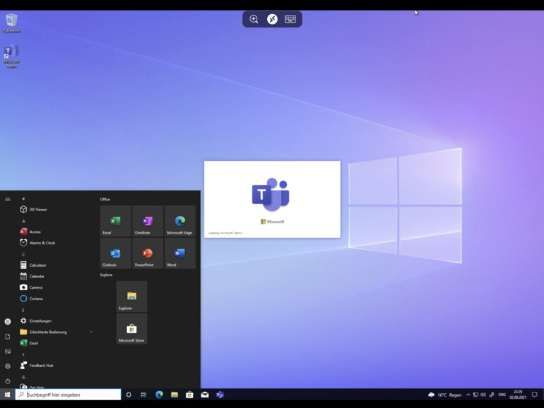Open the Explorer tile in Explore group
This screenshot has width=544, height=408.
[x=132, y=296]
